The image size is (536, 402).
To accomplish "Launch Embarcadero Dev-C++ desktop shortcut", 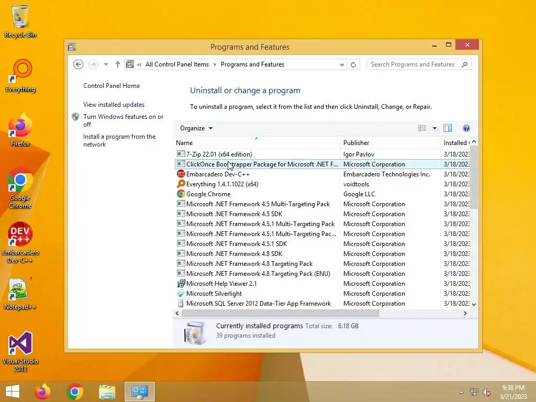I will coord(20,243).
